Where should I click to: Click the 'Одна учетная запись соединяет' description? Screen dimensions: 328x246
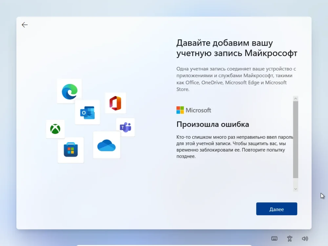coord(236,79)
